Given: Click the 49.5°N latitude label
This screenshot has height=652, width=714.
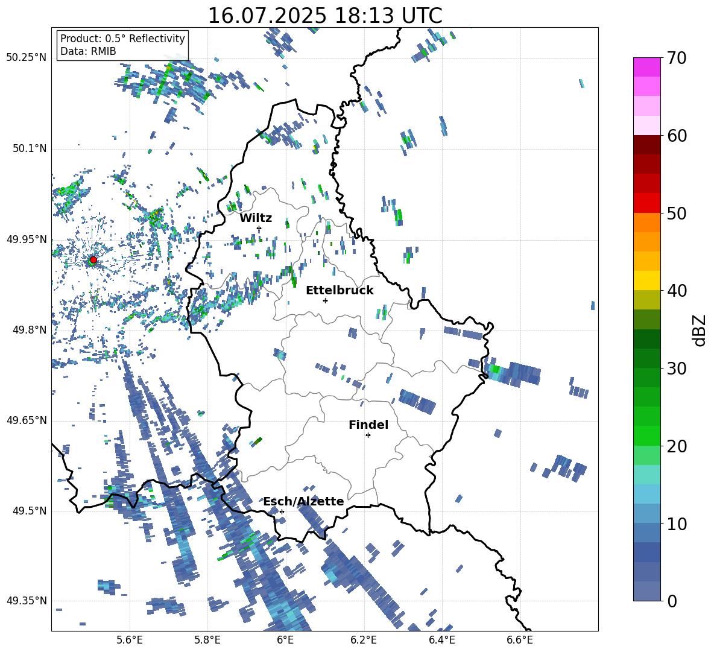Looking at the screenshot, I should [29, 511].
